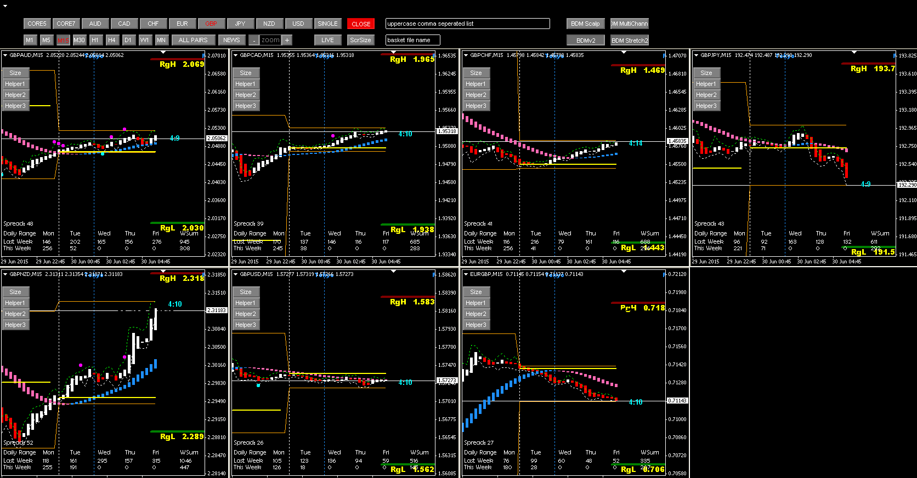The width and height of the screenshot is (917, 478).
Task: Switch to the M1 timeframe
Action: click(30, 40)
